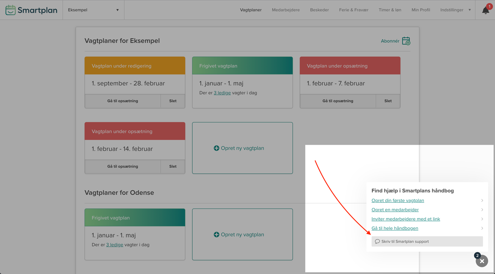Open the Odense Frigivet vagtplan card

tap(135, 235)
